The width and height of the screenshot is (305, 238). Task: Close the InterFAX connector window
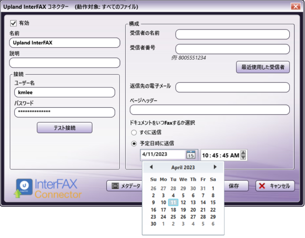click(296, 6)
